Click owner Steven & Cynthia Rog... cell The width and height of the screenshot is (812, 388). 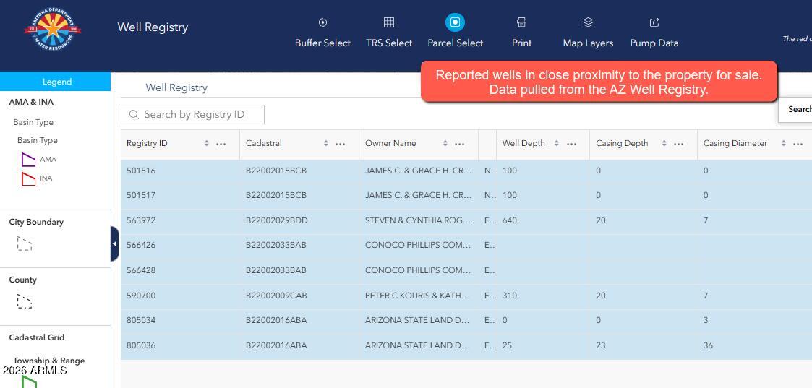(418, 220)
